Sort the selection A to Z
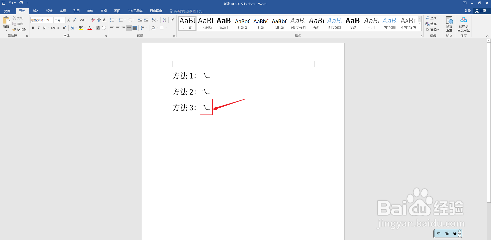 165,20
